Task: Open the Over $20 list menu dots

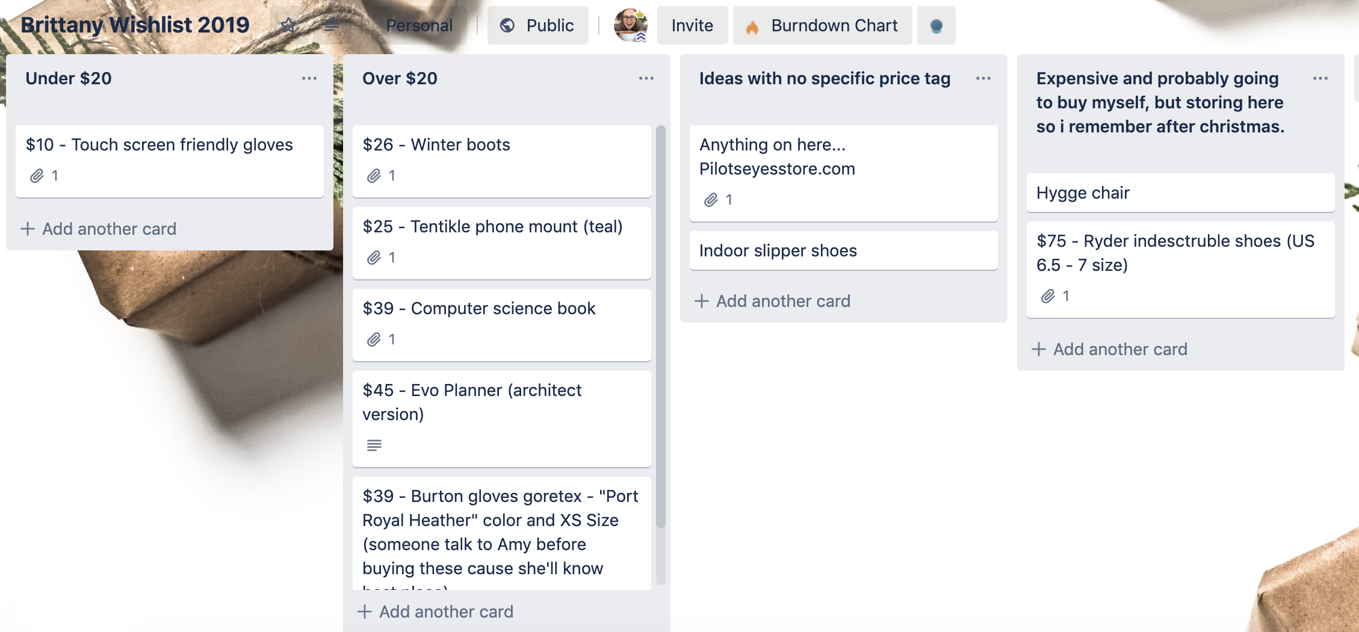Action: (x=646, y=78)
